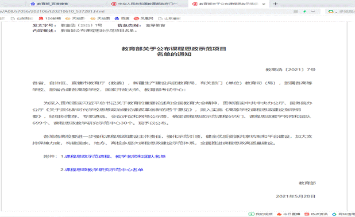Open the 126邮箱 bookmark
The height and width of the screenshot is (217, 355).
(x=50, y=18)
